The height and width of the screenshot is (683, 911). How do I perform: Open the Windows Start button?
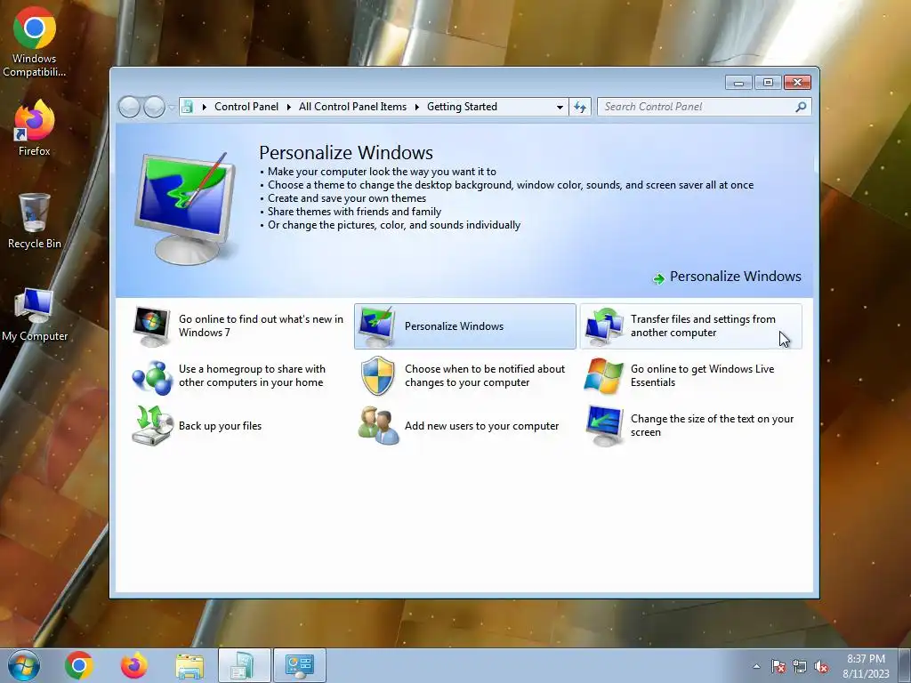(24, 665)
